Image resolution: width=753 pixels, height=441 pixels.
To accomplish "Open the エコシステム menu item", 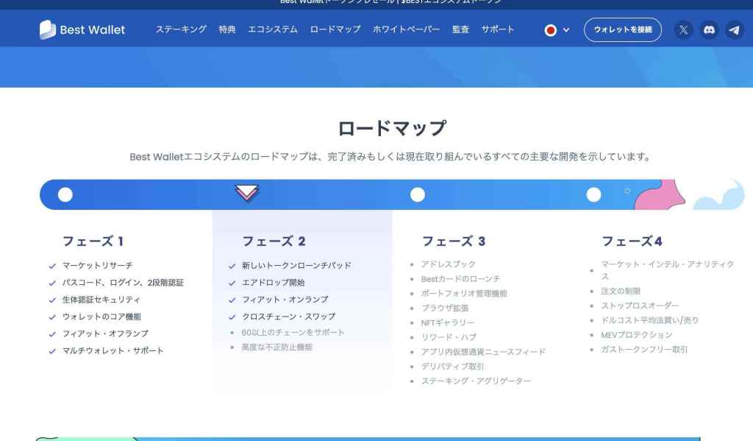I will click(272, 29).
